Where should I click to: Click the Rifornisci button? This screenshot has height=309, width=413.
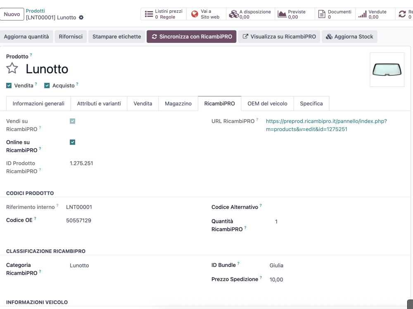point(71,37)
